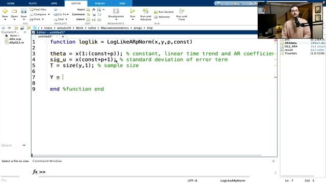Select the EDITOR tab
The width and height of the screenshot is (326, 183).
[76, 4]
